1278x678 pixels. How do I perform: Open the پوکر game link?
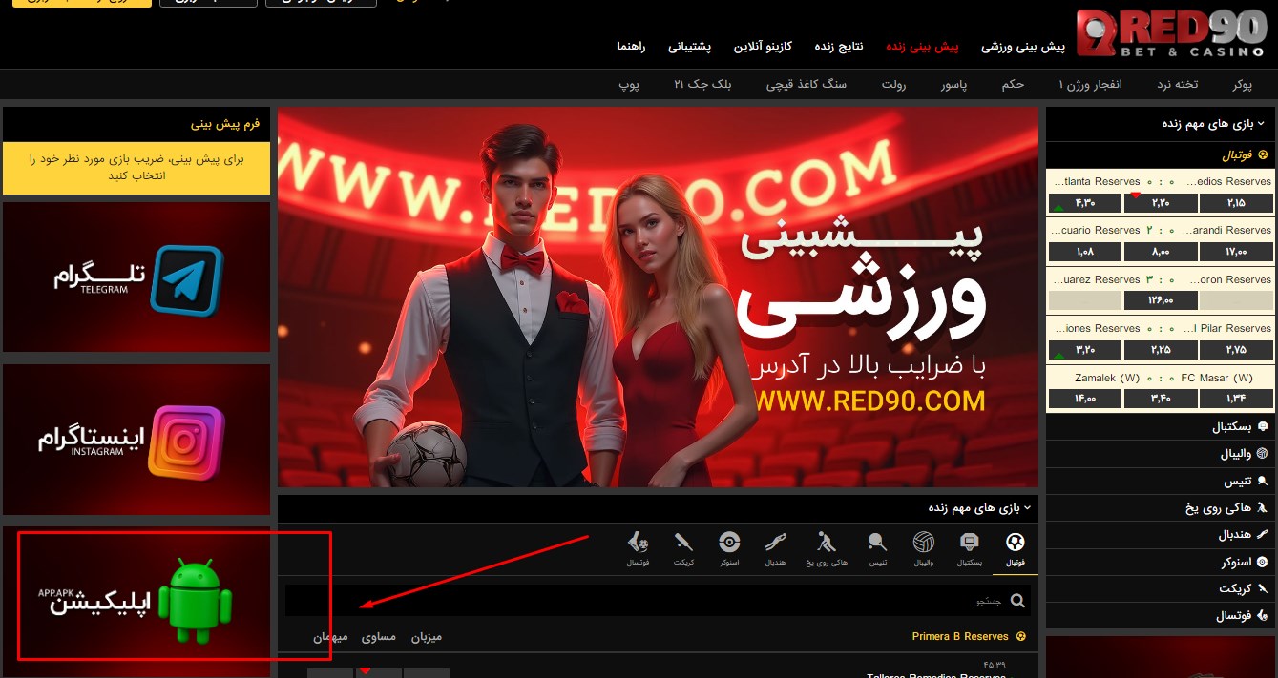point(1242,85)
